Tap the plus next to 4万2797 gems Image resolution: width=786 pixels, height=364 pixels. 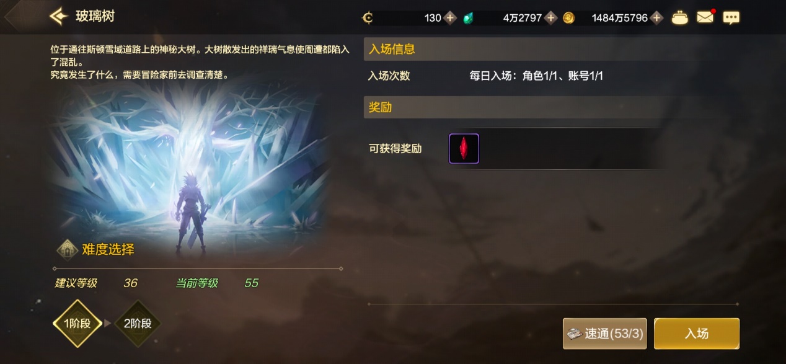[x=550, y=18]
